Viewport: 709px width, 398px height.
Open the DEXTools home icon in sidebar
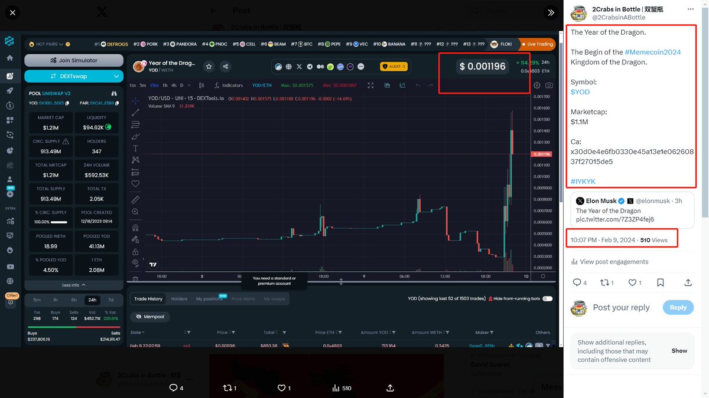9,58
